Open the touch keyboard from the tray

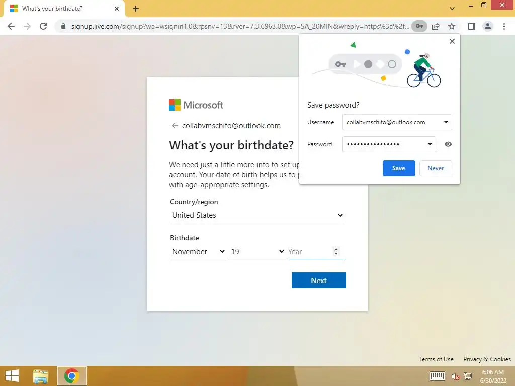[x=437, y=376]
